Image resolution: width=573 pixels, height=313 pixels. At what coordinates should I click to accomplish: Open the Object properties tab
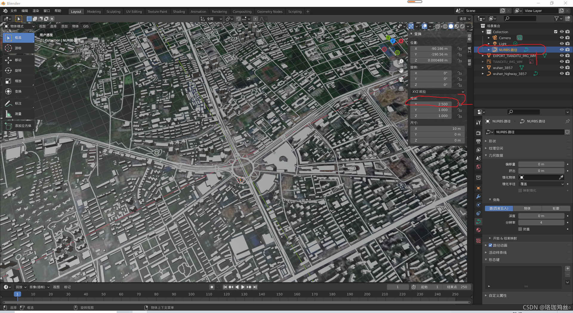478,188
